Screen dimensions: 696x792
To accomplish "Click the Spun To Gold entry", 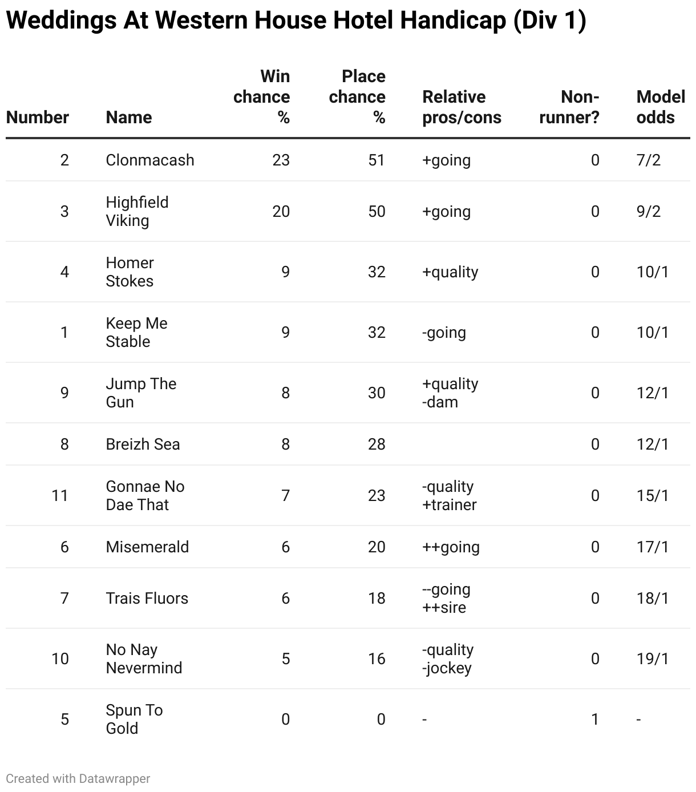I will click(x=134, y=719).
